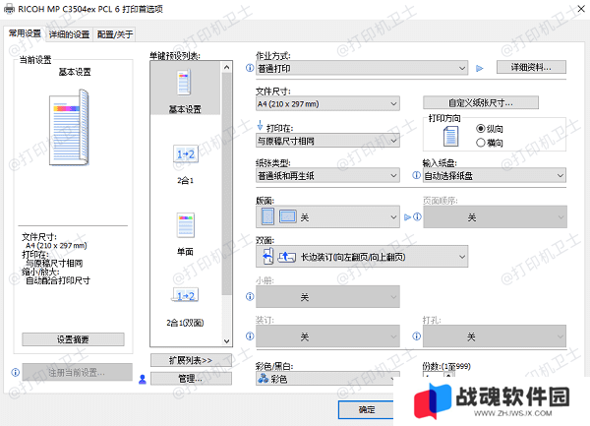The width and height of the screenshot is (590, 426).
Task: Select the 单面 preset icon
Action: point(186,225)
